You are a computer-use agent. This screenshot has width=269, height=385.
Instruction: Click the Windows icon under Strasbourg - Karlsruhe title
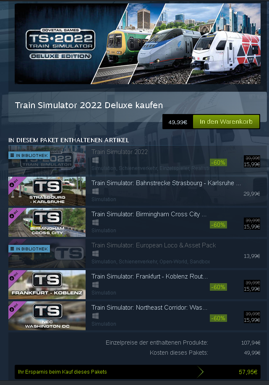click(x=95, y=191)
